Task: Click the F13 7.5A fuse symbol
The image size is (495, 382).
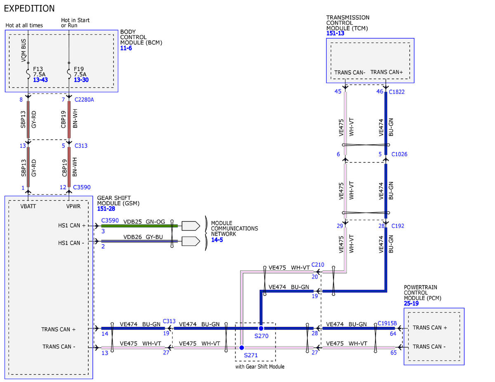Action: click(28, 73)
